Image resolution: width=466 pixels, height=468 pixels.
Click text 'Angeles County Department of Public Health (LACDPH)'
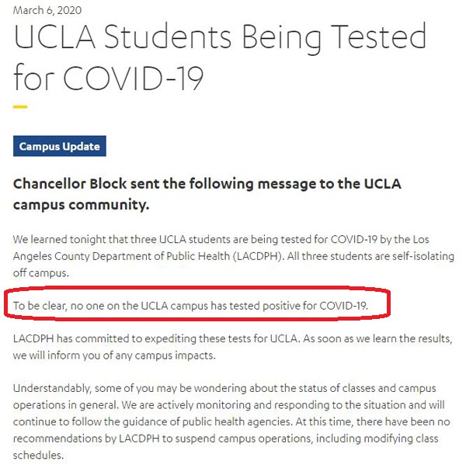(x=148, y=256)
